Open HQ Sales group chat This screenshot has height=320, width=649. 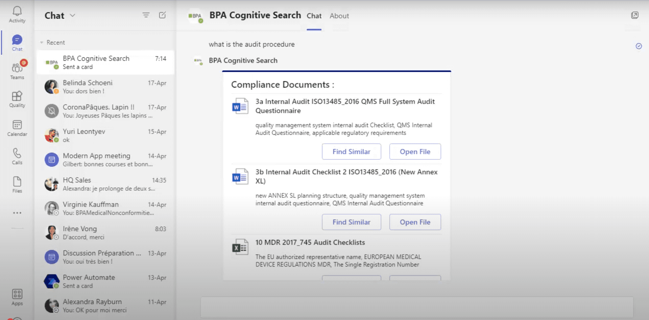coord(105,184)
